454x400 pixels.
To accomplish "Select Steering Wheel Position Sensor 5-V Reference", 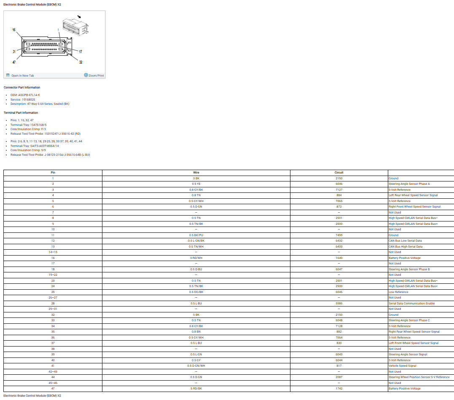I will pos(419,377).
